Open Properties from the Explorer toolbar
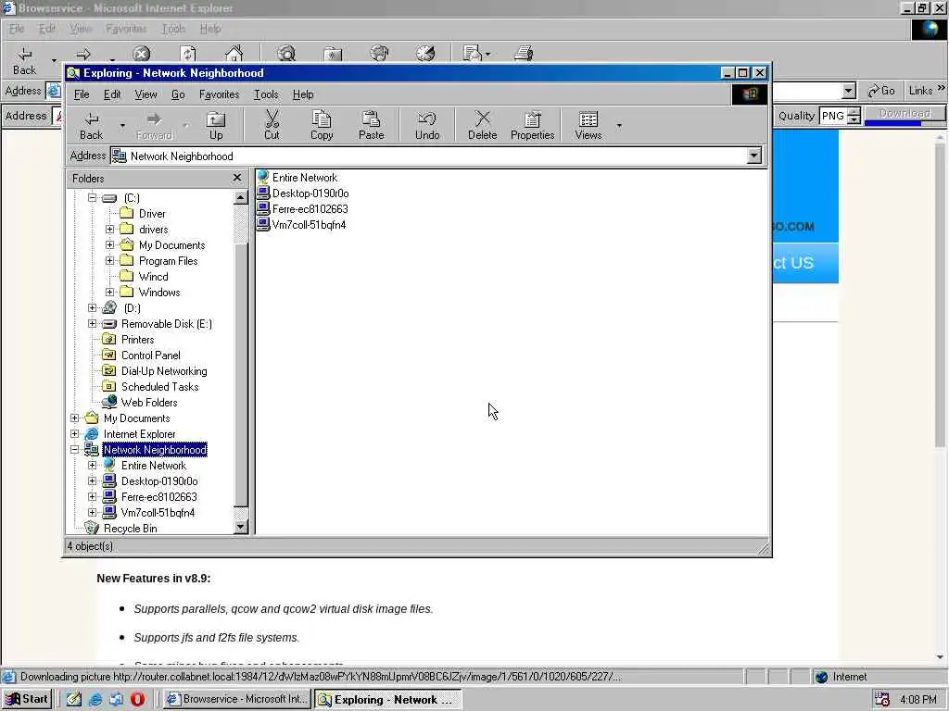The height and width of the screenshot is (711, 949). [533, 125]
